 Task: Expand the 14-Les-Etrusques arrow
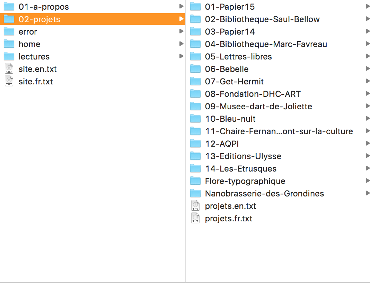click(368, 168)
